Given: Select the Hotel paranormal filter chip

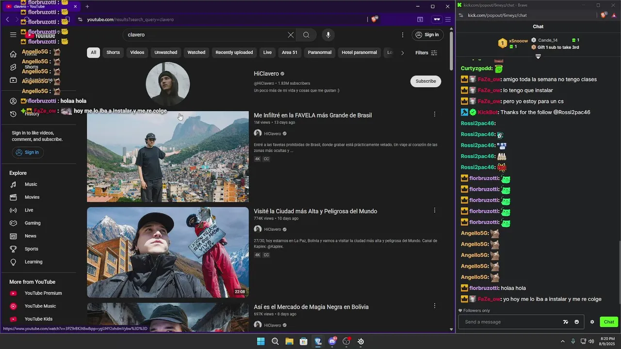Looking at the screenshot, I should [x=359, y=52].
